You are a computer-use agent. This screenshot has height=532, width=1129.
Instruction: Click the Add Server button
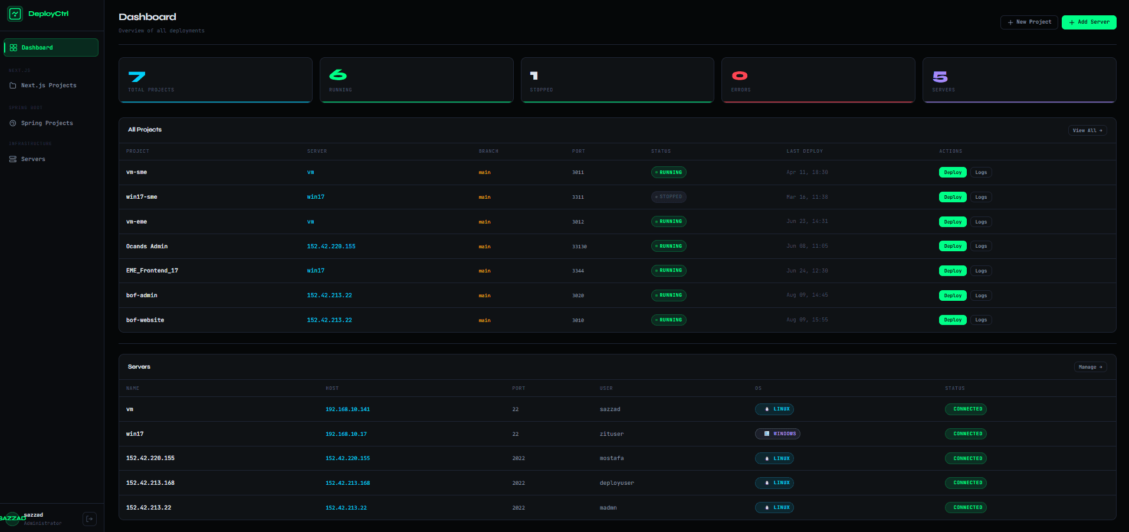pyautogui.click(x=1089, y=22)
